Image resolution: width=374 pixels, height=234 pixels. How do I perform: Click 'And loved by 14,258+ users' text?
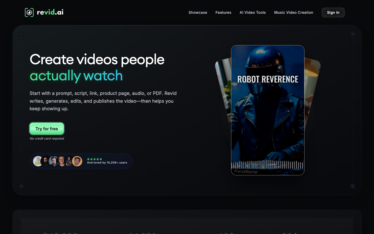pos(107,162)
